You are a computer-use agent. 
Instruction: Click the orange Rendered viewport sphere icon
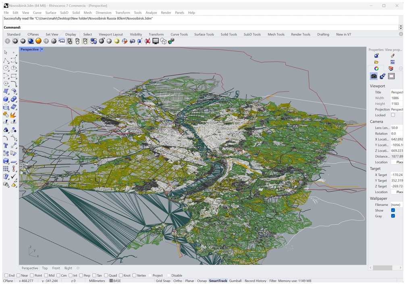point(38,41)
